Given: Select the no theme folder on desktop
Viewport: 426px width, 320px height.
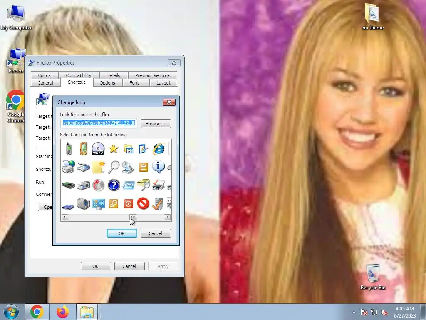Looking at the screenshot, I should point(373,16).
